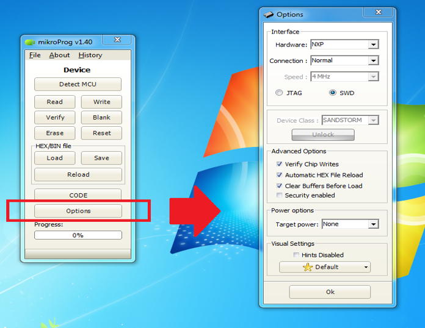This screenshot has width=425, height=328.
Task: Click the Verify button
Action: tap(55, 118)
